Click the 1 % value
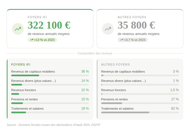 [x=176, y=81]
